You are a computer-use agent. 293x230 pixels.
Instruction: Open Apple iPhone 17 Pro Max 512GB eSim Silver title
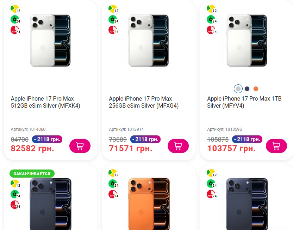(x=45, y=102)
